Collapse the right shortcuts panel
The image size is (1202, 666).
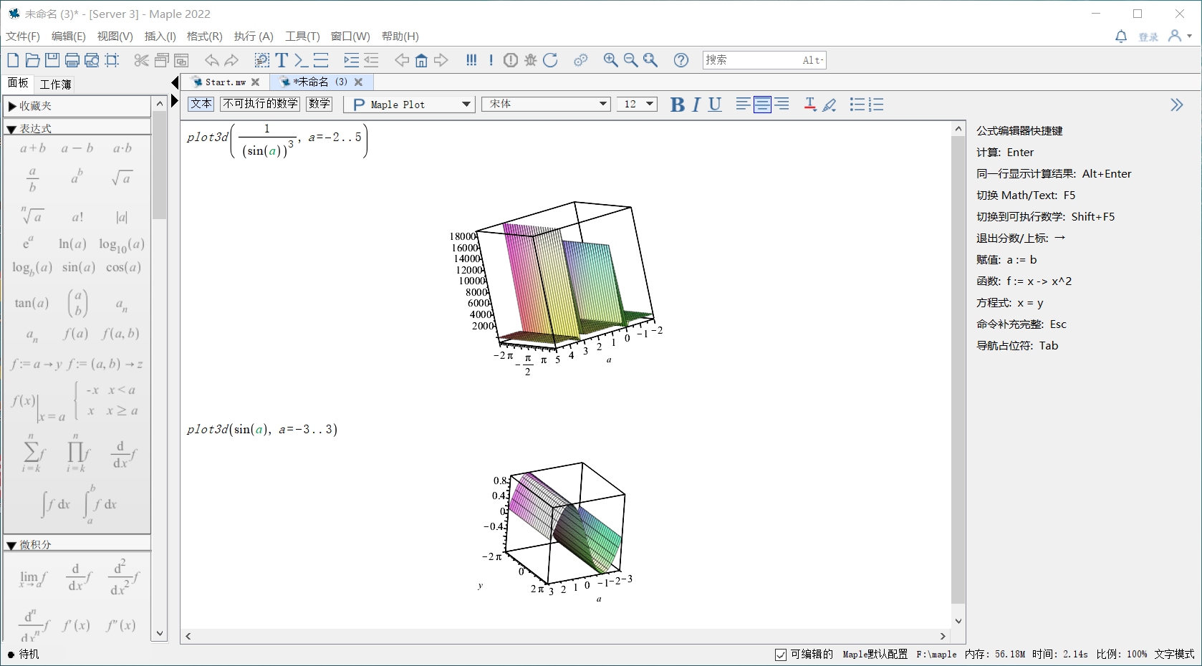click(x=1176, y=105)
